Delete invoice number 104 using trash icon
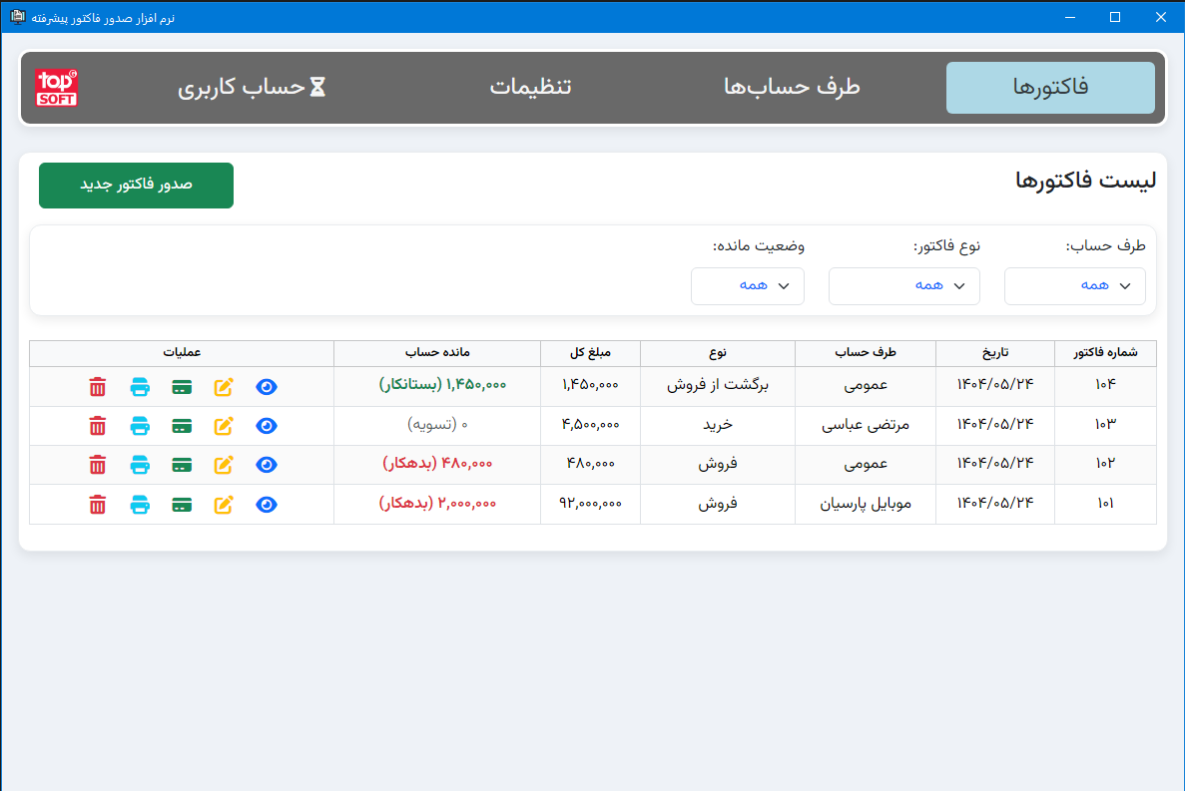The height and width of the screenshot is (791, 1185). (97, 386)
